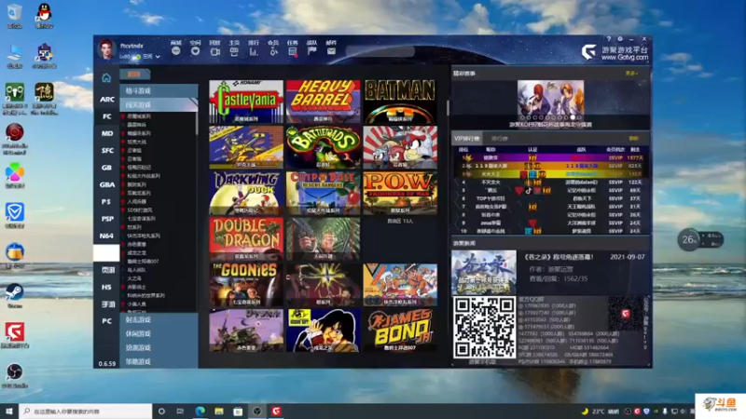Open the Battletoads game tile
Viewport: 746px width, 419px height.
323,147
